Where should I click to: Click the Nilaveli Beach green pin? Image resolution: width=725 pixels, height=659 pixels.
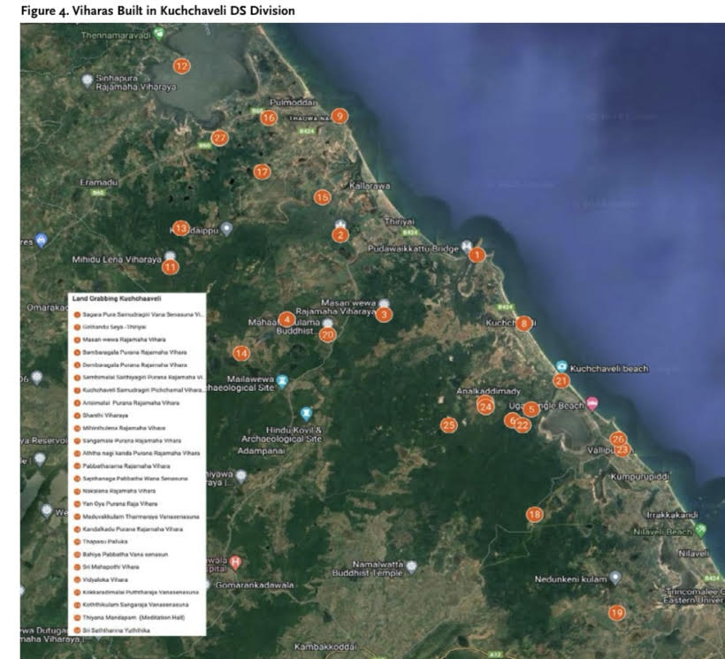(x=700, y=530)
